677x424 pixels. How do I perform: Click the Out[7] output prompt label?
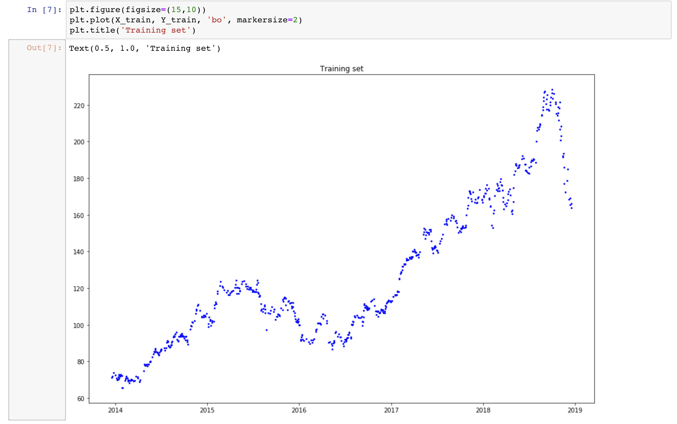(x=44, y=48)
